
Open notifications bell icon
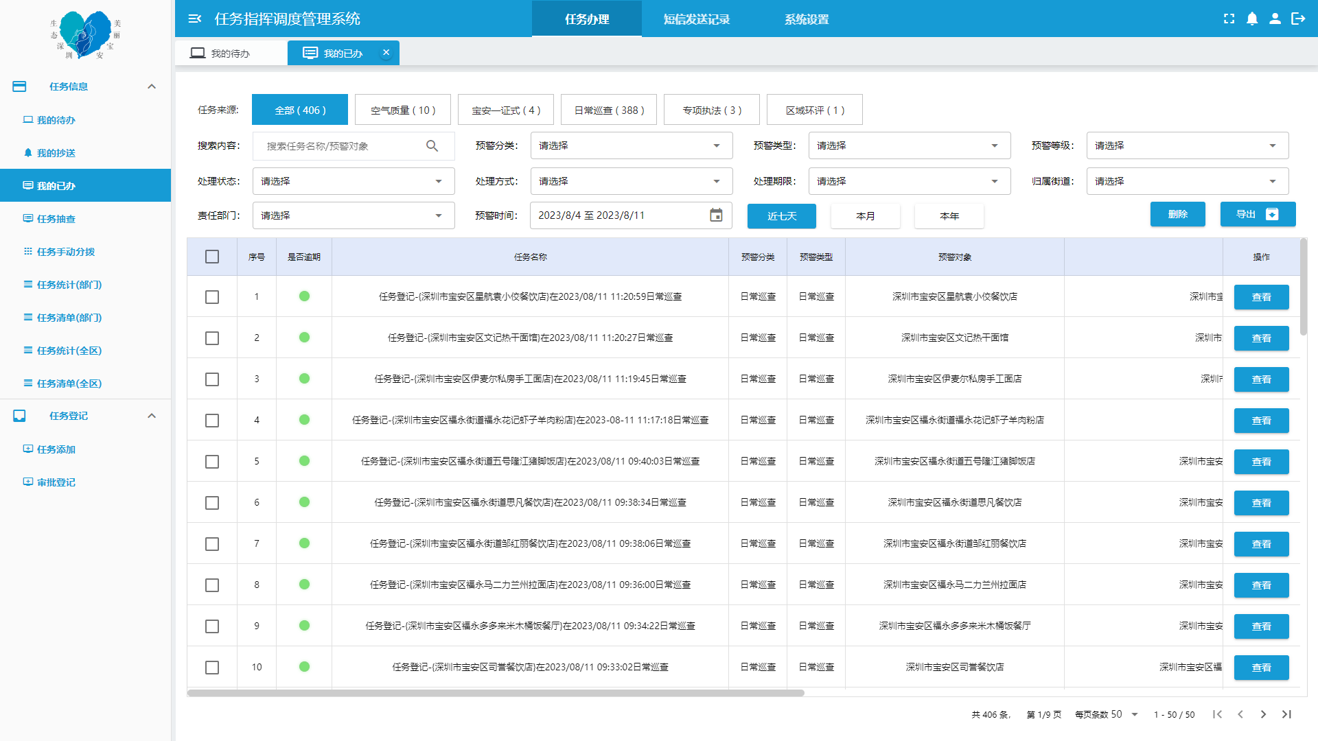pyautogui.click(x=1252, y=19)
